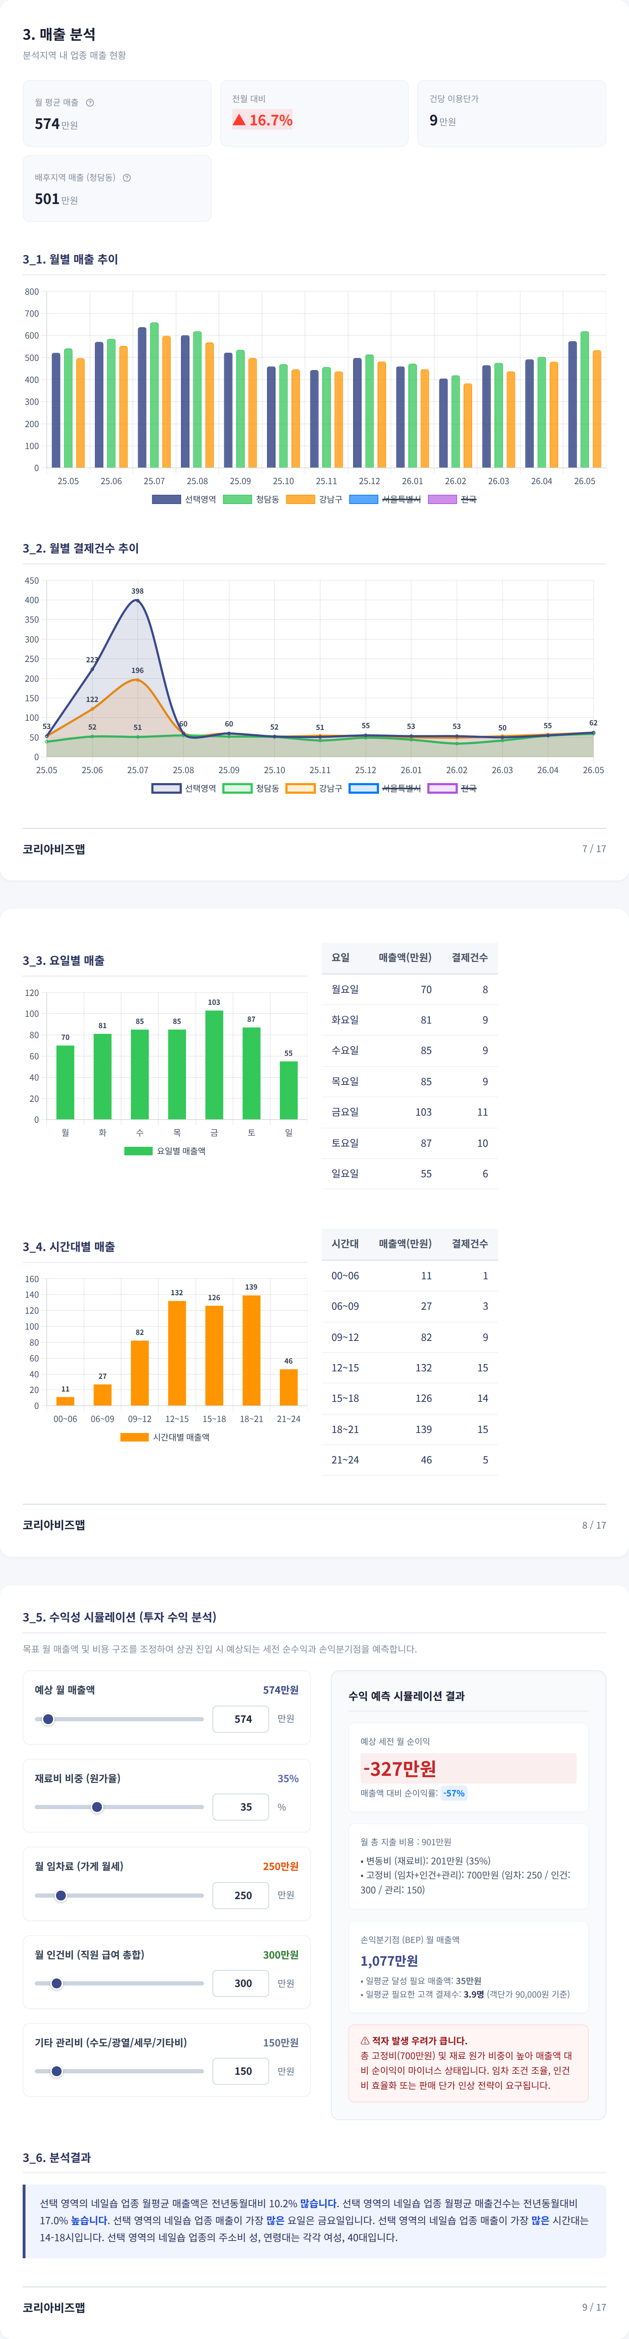Viewport: 629px width, 2339px height.
Task: Click the 16.7% month-over-month value
Action: [x=271, y=120]
